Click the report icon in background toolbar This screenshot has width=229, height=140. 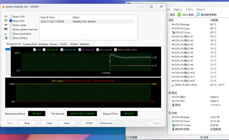coord(167,15)
